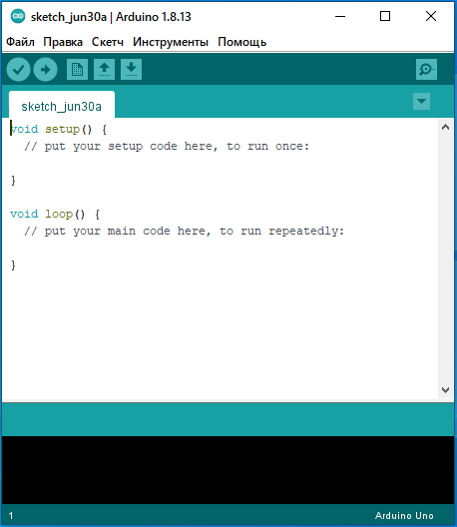This screenshot has height=527, width=457.
Task: Open the Файл menu
Action: pos(20,42)
